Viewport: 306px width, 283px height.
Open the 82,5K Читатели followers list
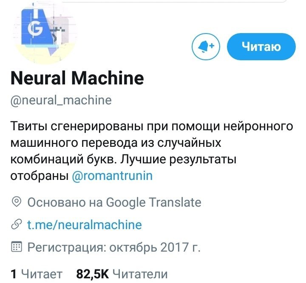click(122, 274)
